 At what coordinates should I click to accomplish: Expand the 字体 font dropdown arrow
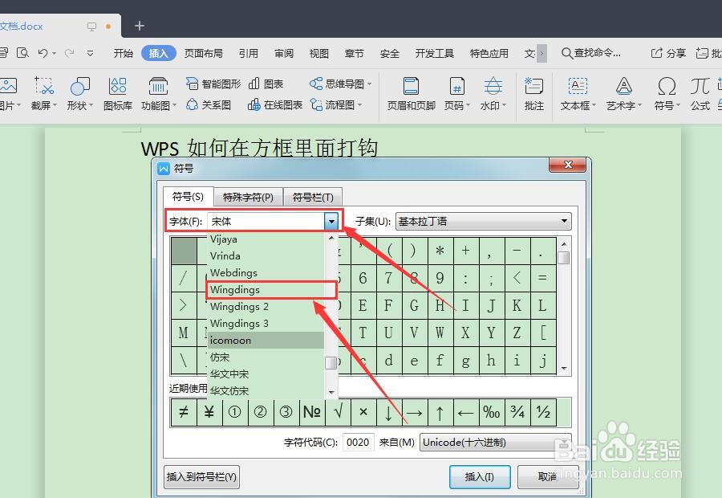[x=331, y=222]
